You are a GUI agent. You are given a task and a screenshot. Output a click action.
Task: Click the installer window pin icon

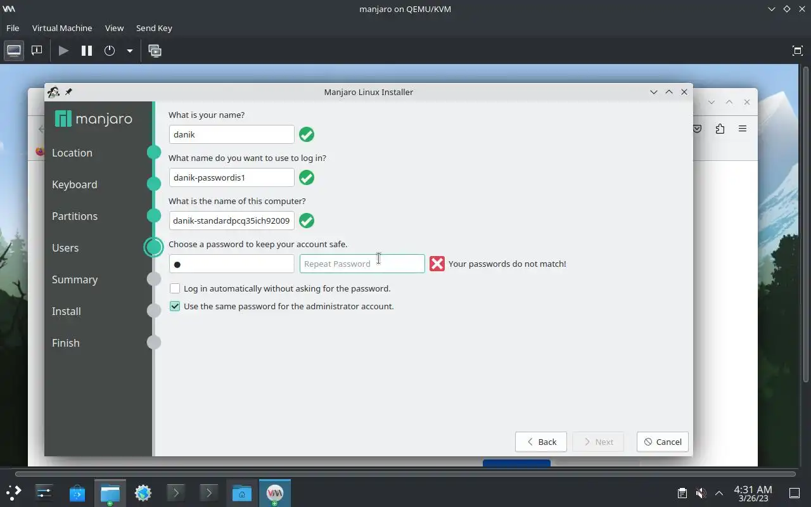pyautogui.click(x=68, y=92)
